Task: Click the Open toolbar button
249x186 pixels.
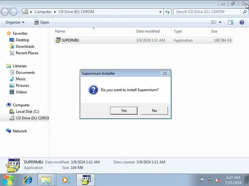Action: pyautogui.click(x=42, y=22)
